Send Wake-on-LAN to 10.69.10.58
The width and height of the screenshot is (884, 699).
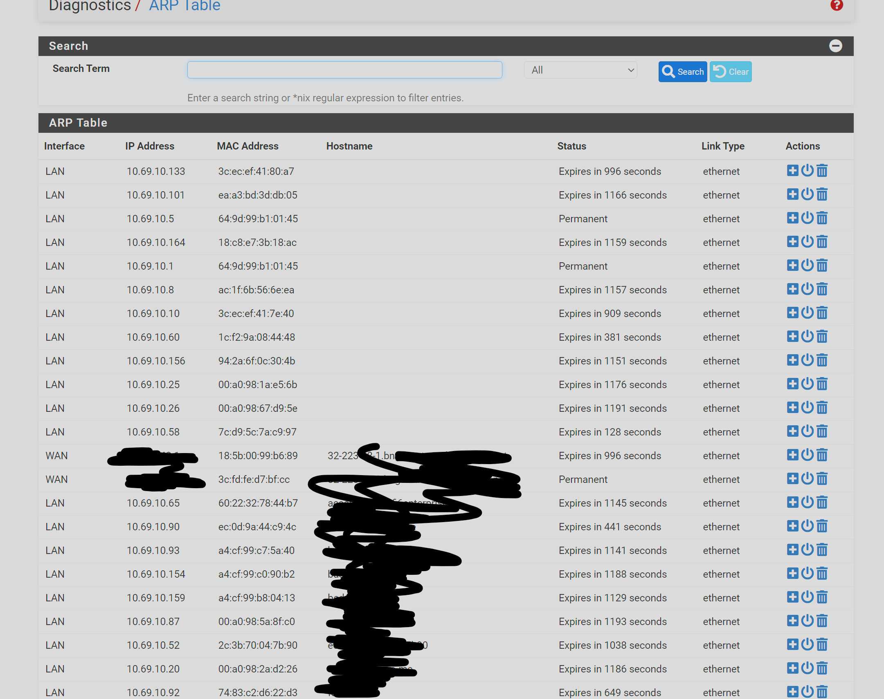[x=807, y=431]
